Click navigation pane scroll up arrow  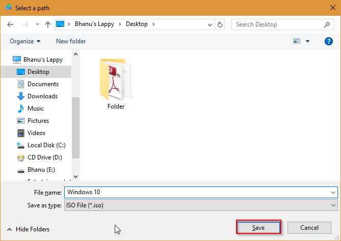(75, 54)
